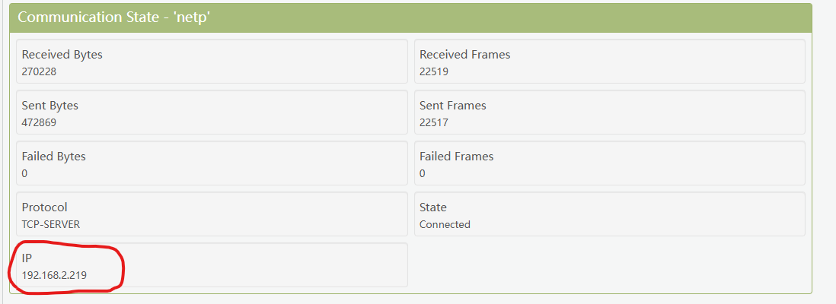The height and width of the screenshot is (304, 836).
Task: Click the Received Bytes label
Action: (62, 55)
